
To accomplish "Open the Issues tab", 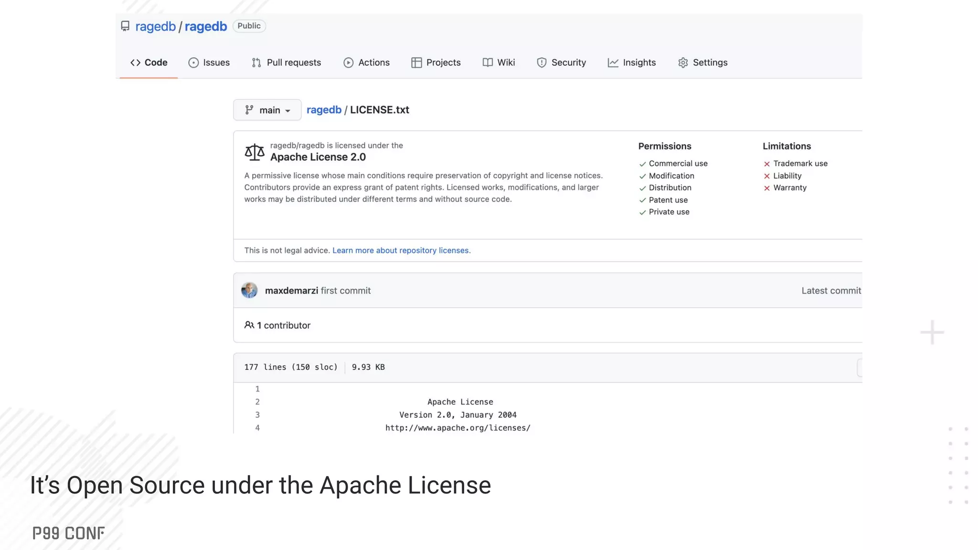I will [x=209, y=63].
